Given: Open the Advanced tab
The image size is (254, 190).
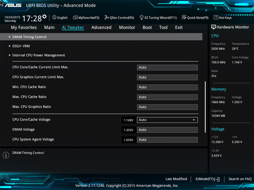Looking at the screenshot, I should (101, 27).
